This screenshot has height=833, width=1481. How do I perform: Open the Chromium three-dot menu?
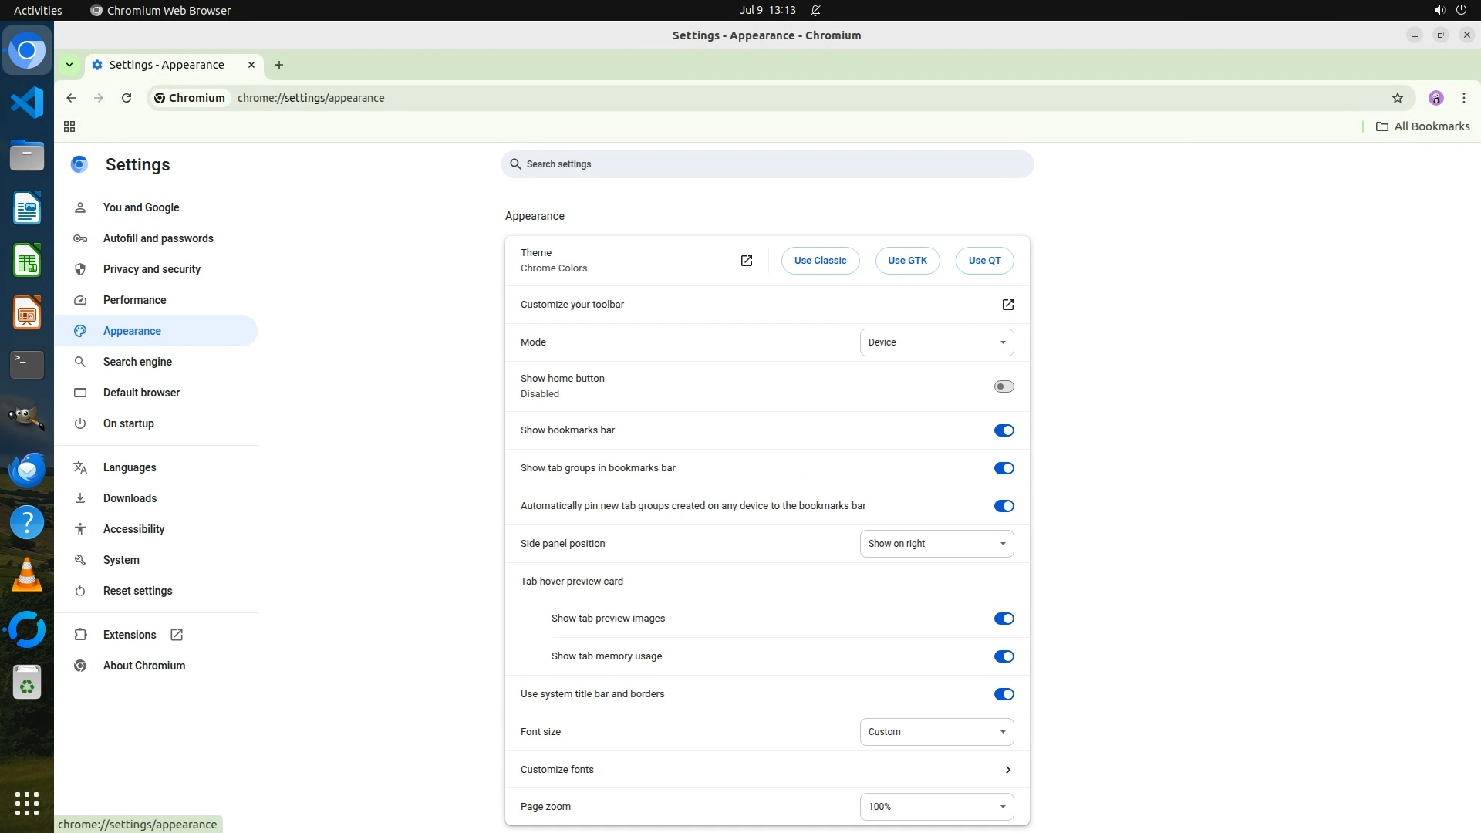(x=1463, y=98)
